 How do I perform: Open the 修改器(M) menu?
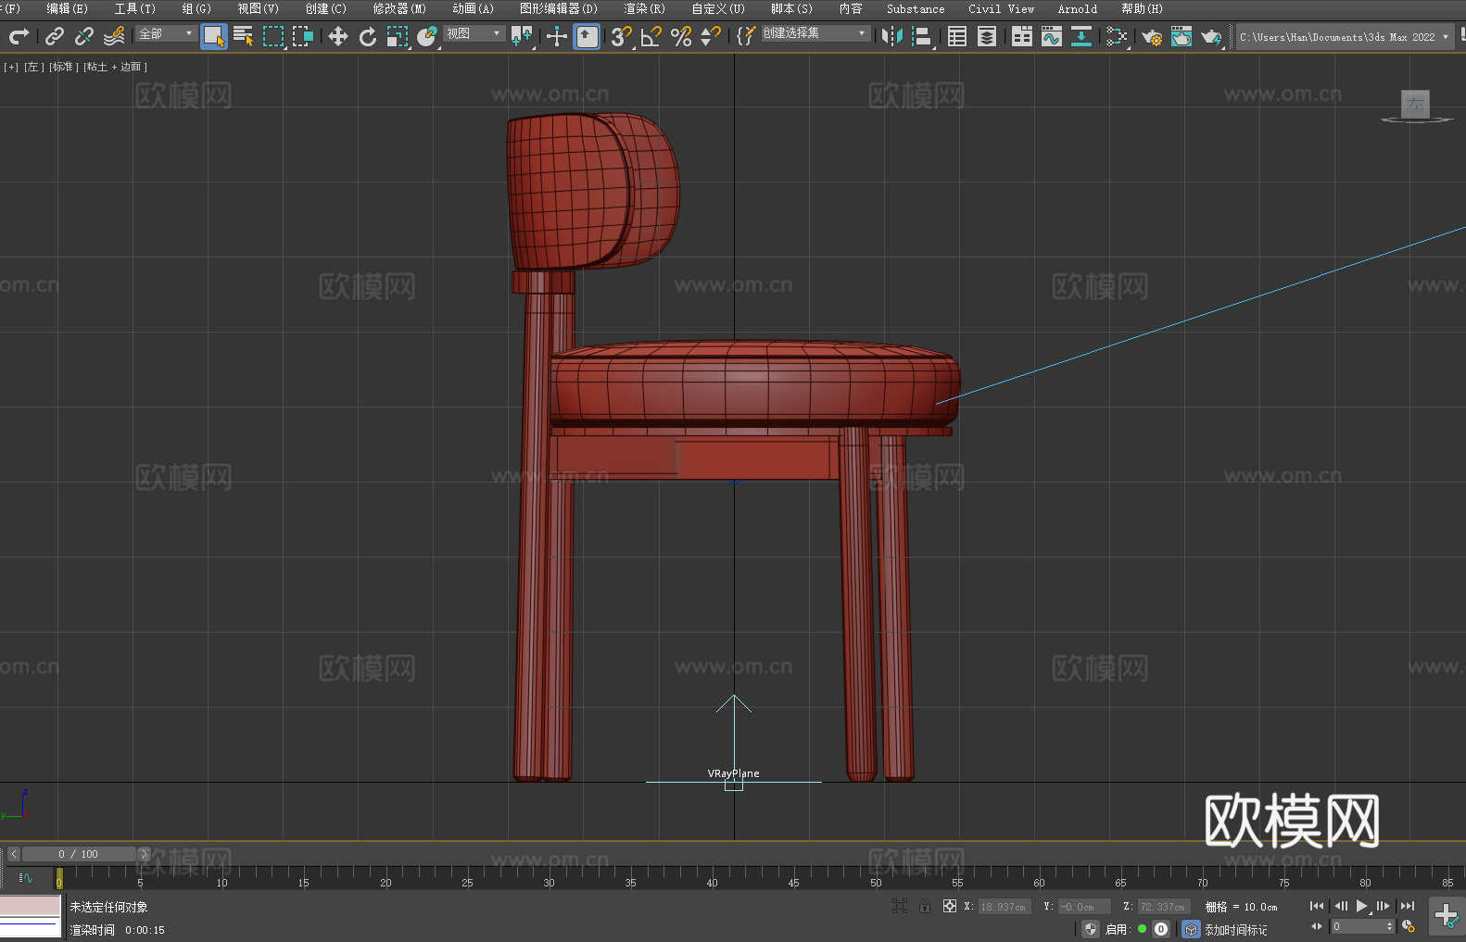(x=399, y=8)
